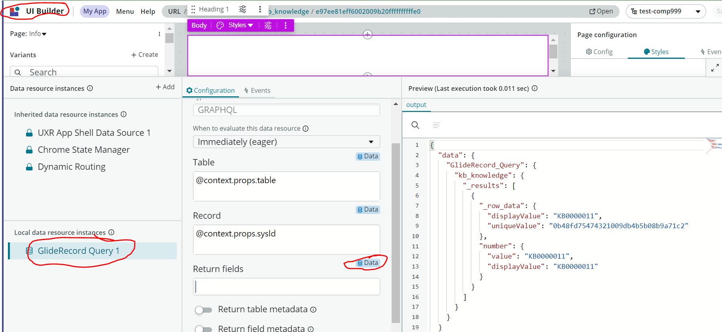Click the lock icon for Dynamic Routing
The image size is (722, 332).
(x=29, y=167)
